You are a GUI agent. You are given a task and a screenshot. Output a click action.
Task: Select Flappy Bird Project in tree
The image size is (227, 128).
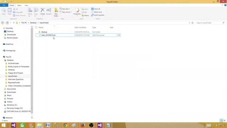(x=15, y=73)
